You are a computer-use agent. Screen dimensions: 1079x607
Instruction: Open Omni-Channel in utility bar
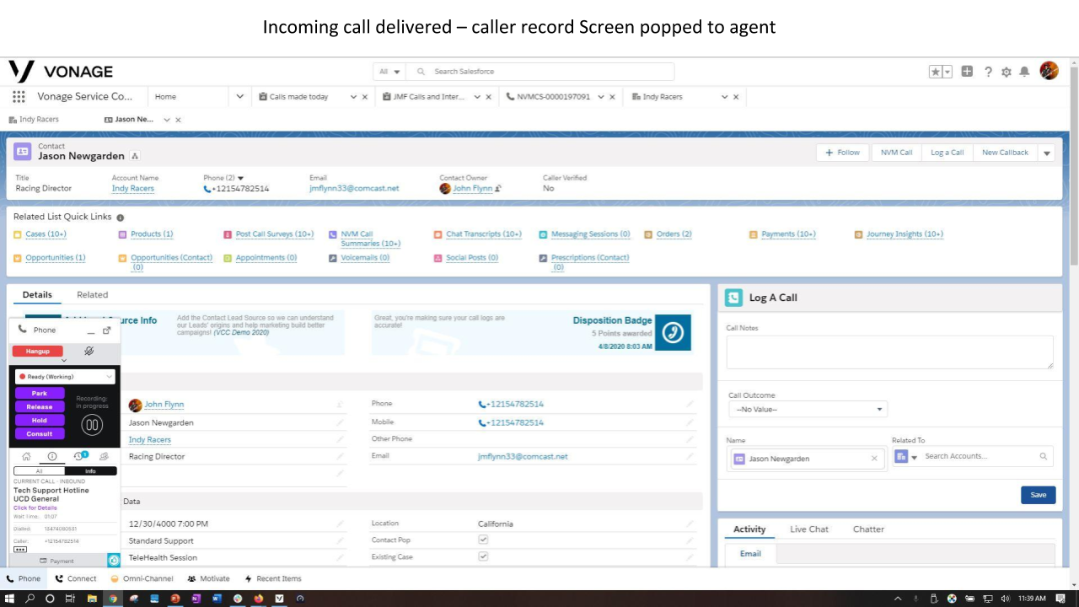tap(142, 579)
